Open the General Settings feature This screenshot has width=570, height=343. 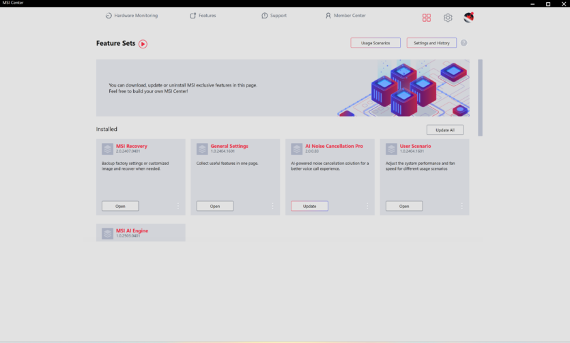pos(215,206)
